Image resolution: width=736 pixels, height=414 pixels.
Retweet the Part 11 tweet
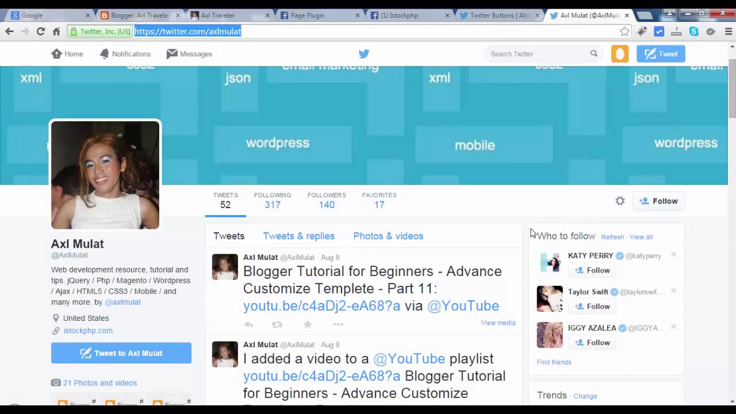point(277,325)
